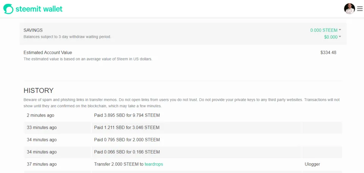Select the Paid 0.795 SBD transaction row

(183, 140)
